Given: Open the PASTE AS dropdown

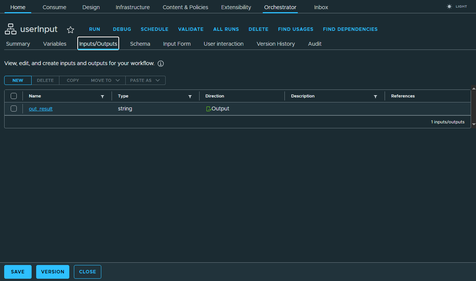Looking at the screenshot, I should point(145,80).
